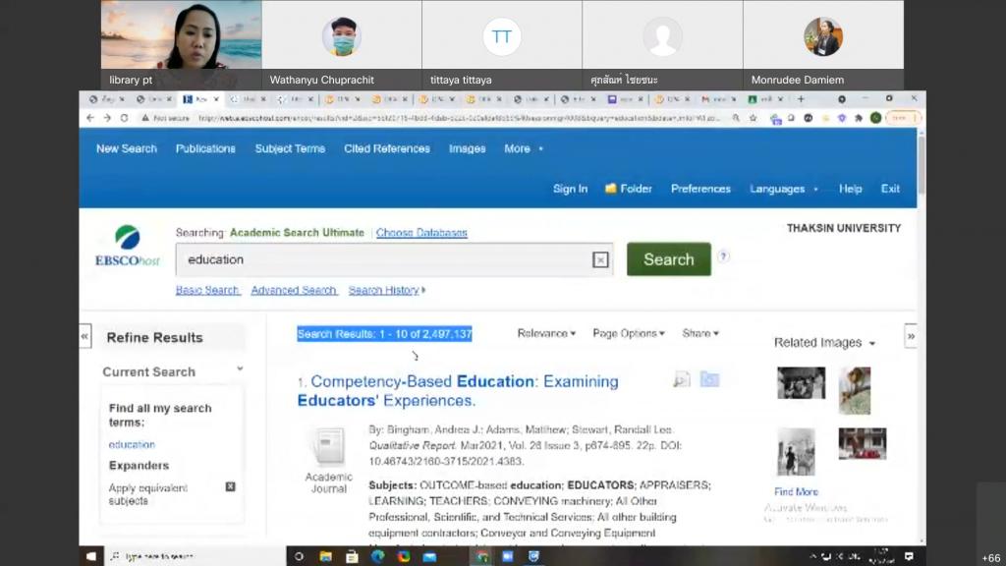
Task: Open File Explorer from the taskbar
Action: coord(326,556)
